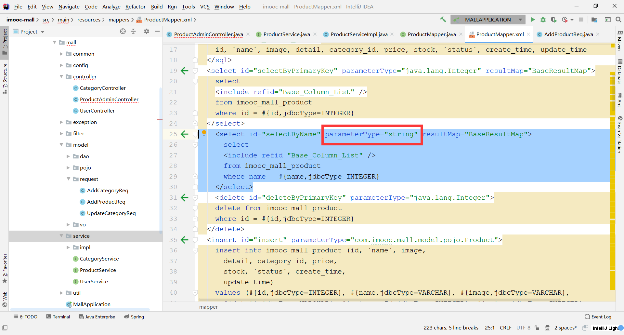Click the 2 spaces* indent setting
Image resolution: width=624 pixels, height=335 pixels.
[565, 328]
